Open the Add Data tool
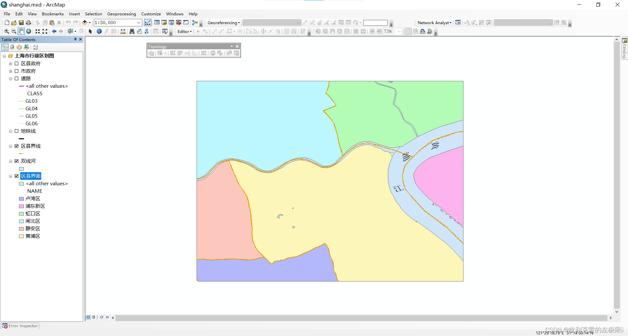Screen dimensions: 628x336 (84, 23)
